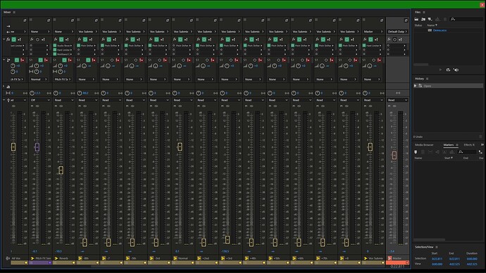Screen dimensions: 486x273
Task: Open the Read automation dropdown on Master track
Action: click(398, 100)
